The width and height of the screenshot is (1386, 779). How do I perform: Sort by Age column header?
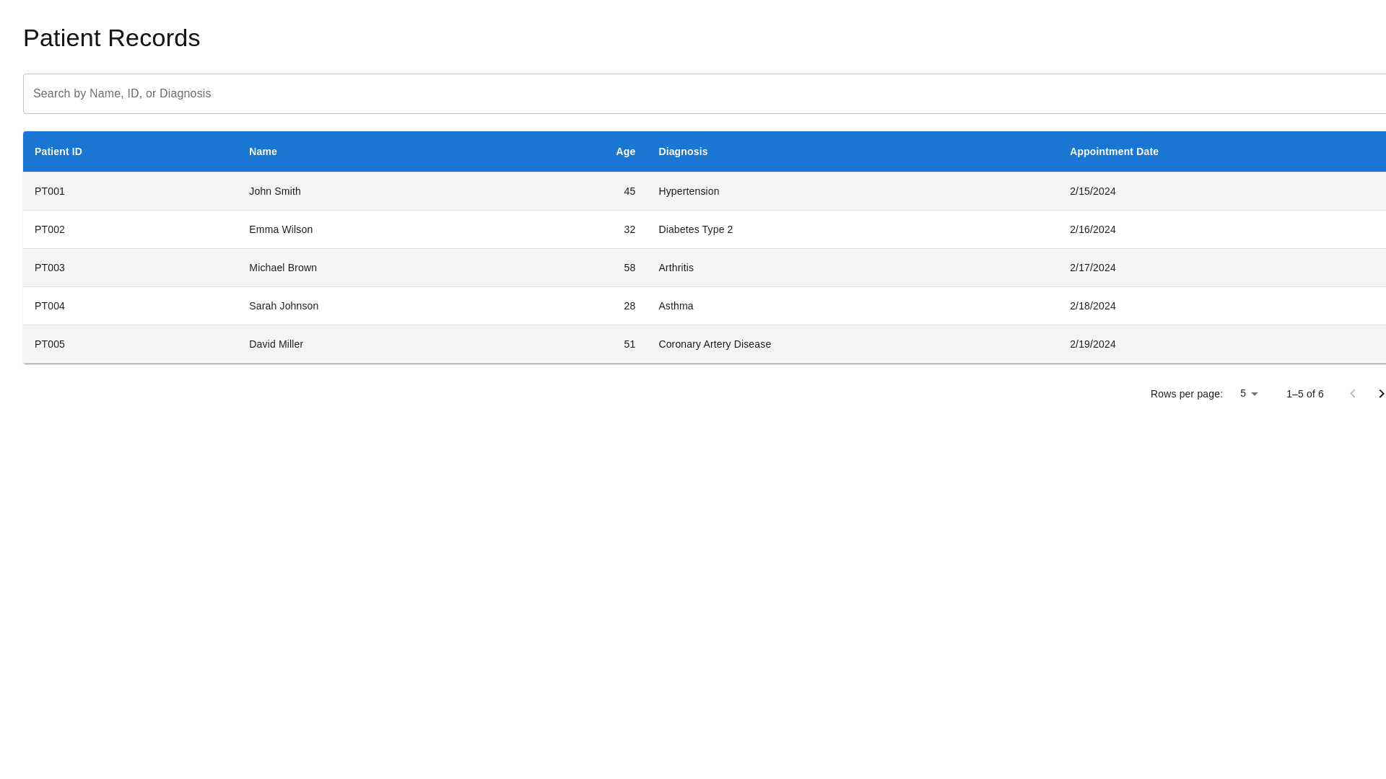[625, 151]
